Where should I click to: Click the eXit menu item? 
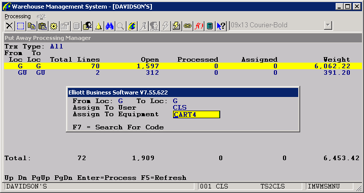[42, 17]
